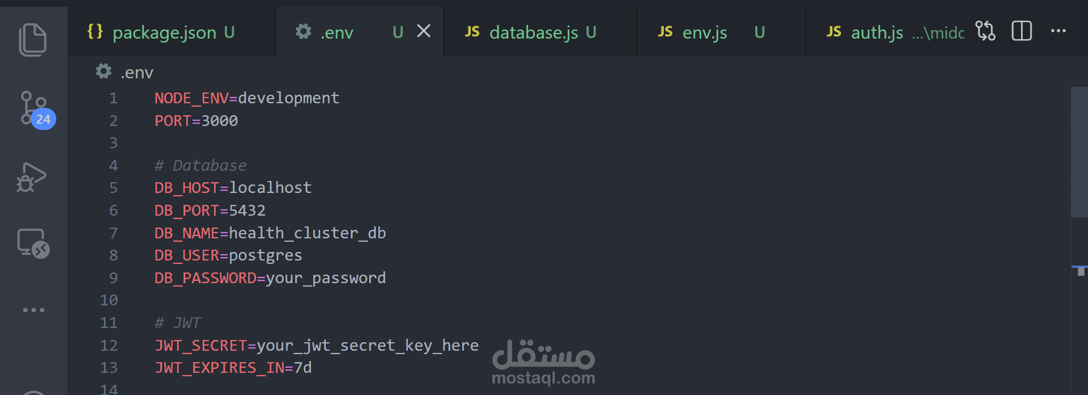Switch to the env.js tab
Screen dimensions: 1088x395
(x=712, y=32)
